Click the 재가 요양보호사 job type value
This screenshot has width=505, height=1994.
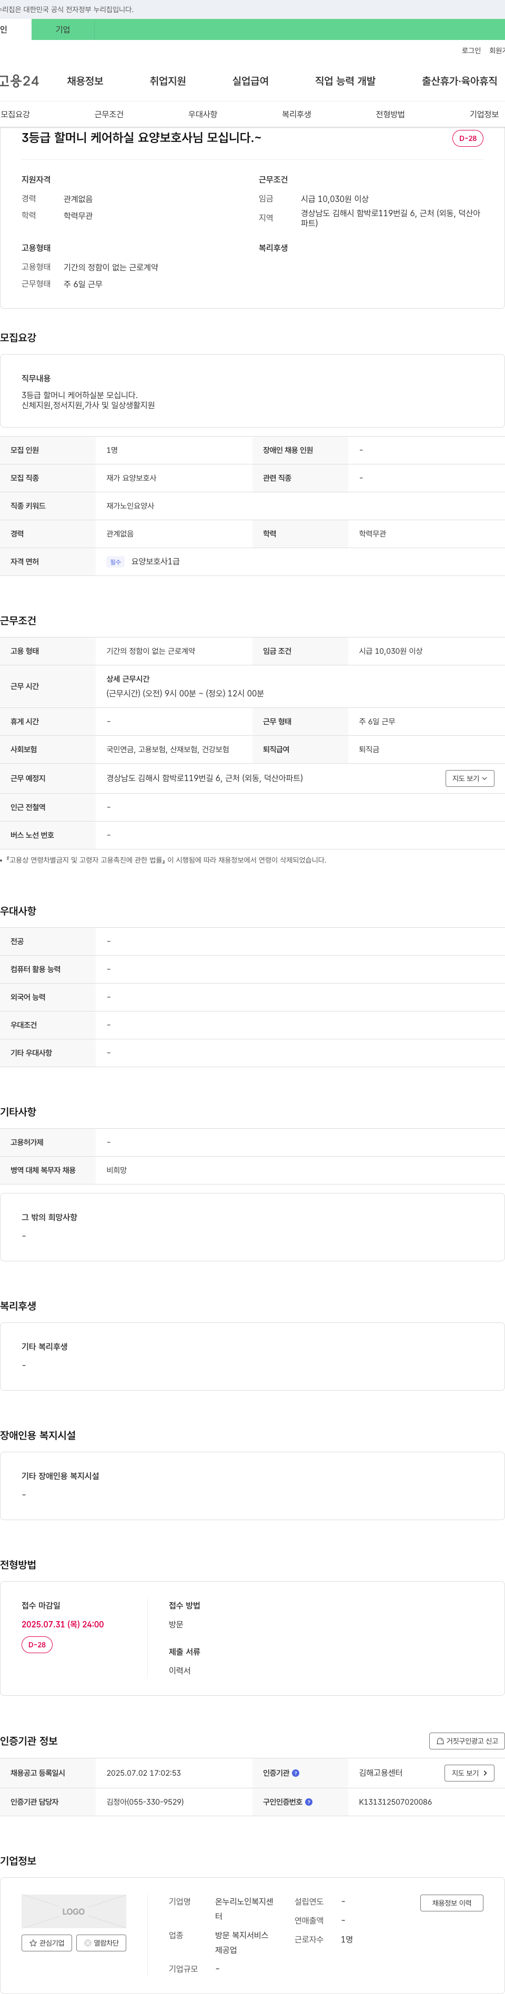coord(132,478)
